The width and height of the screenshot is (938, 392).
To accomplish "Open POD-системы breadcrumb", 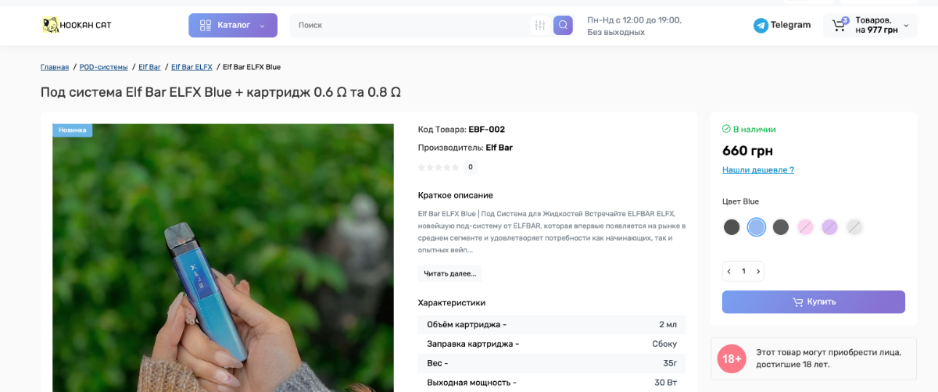I will (103, 67).
